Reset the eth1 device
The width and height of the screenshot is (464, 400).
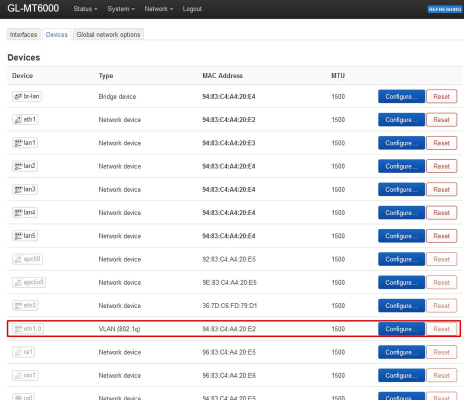tap(441, 120)
